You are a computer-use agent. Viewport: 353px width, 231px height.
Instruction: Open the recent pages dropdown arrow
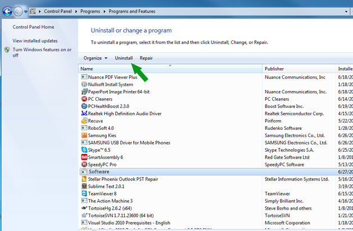click(26, 11)
